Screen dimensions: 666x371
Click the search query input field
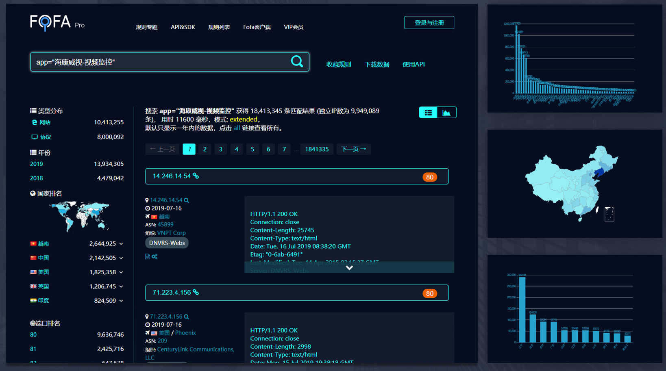161,62
